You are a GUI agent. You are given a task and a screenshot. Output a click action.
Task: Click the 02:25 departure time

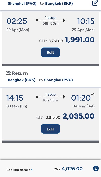coord(17,21)
